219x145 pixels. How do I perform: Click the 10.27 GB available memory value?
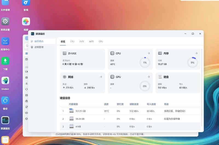pos(162,64)
